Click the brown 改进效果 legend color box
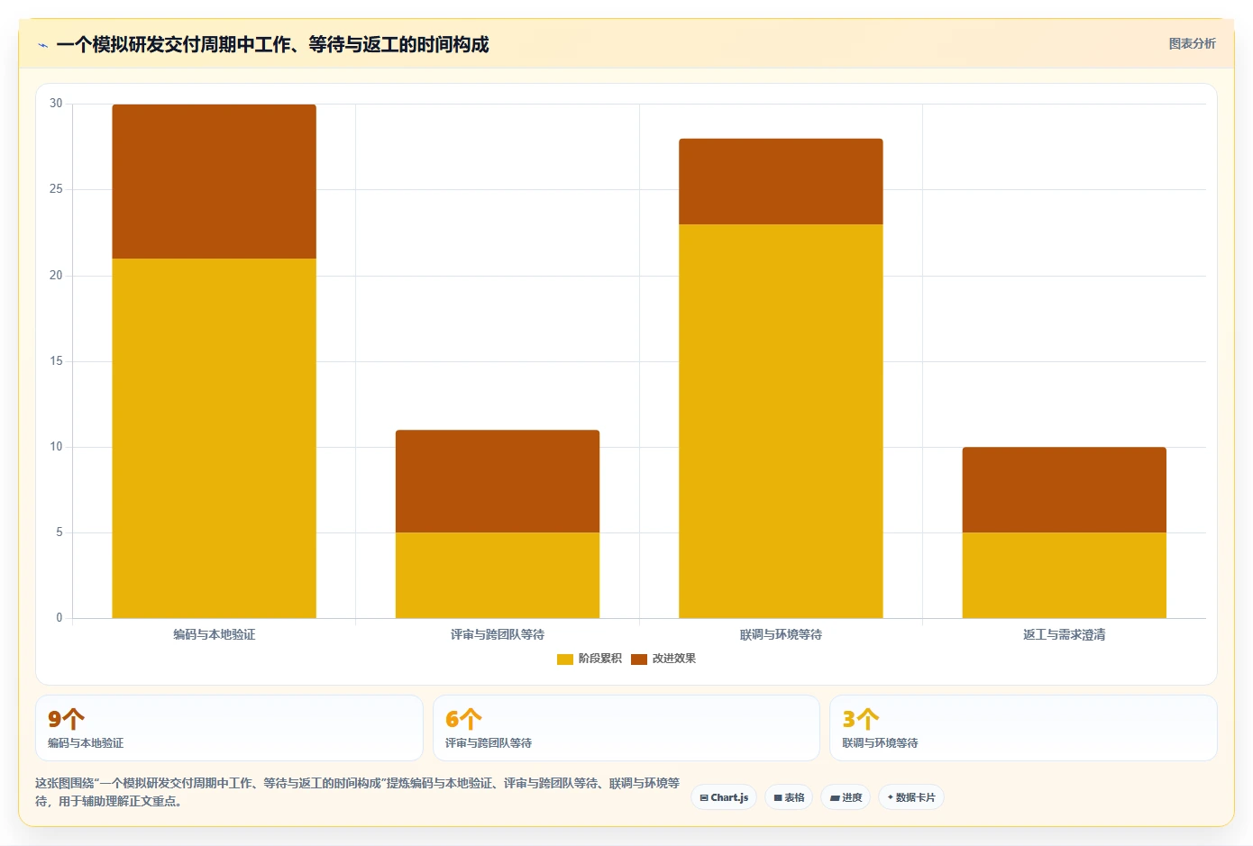 (x=639, y=660)
